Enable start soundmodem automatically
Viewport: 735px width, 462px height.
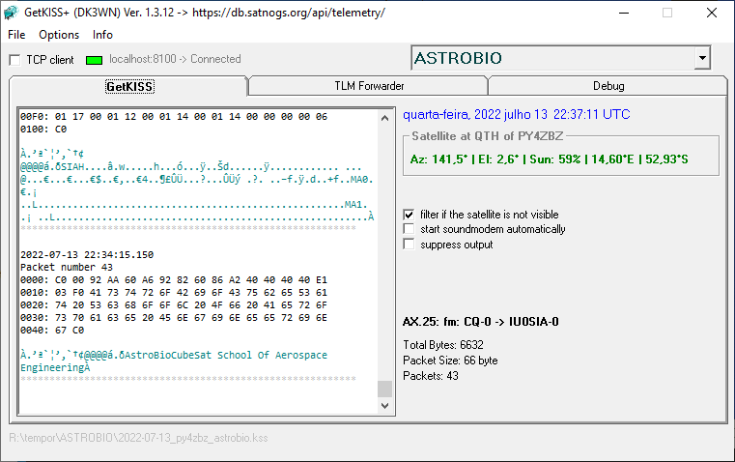409,230
